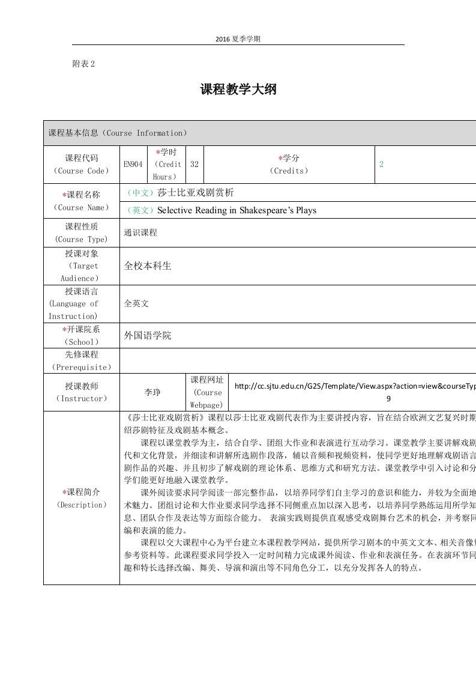Select the '学分 (Credits)' label cell
The height and width of the screenshot is (674, 476).
click(x=289, y=165)
